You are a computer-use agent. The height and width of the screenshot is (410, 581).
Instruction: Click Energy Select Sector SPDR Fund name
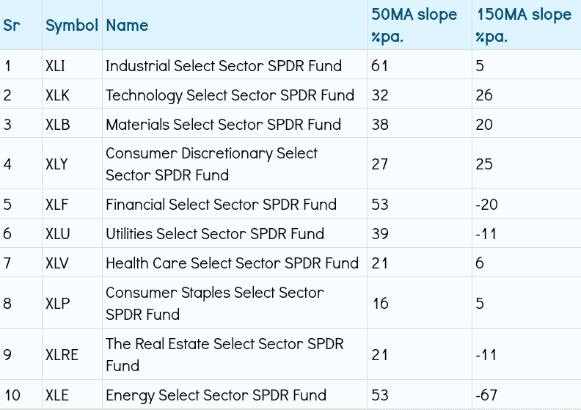216,395
